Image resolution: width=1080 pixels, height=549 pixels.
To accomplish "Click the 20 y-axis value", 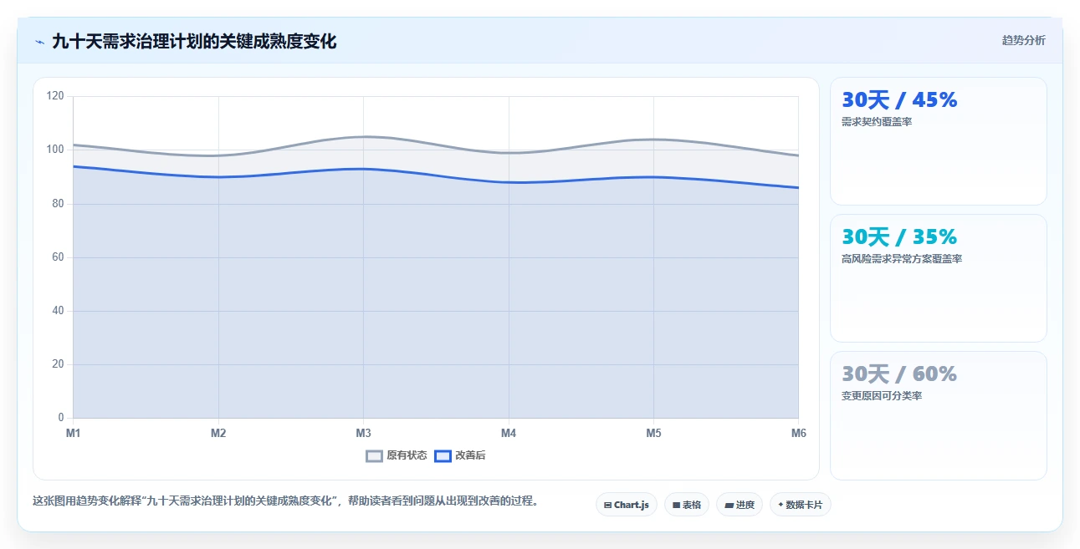I will pyautogui.click(x=58, y=364).
